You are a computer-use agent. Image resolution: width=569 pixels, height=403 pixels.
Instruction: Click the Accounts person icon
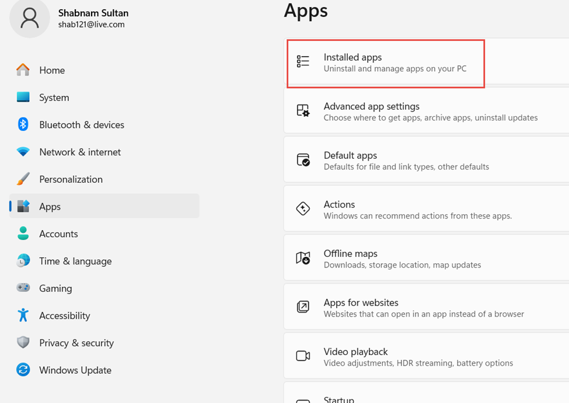coord(23,233)
